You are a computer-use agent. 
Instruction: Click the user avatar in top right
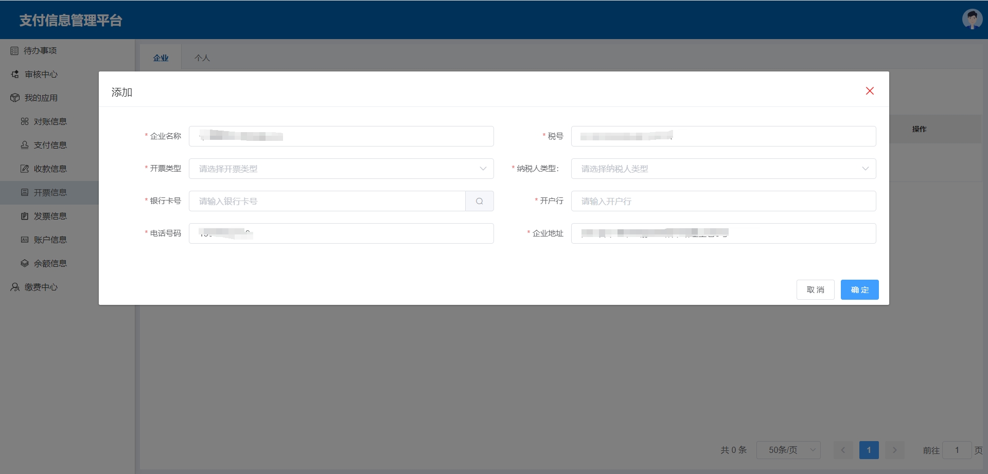tap(972, 20)
